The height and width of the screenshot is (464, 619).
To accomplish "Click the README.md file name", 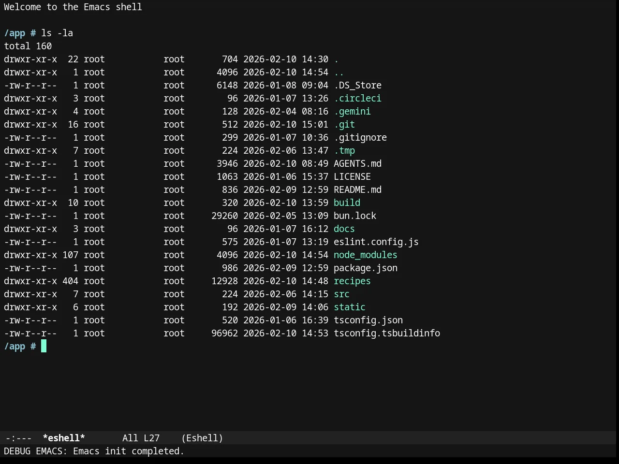I will tap(357, 190).
